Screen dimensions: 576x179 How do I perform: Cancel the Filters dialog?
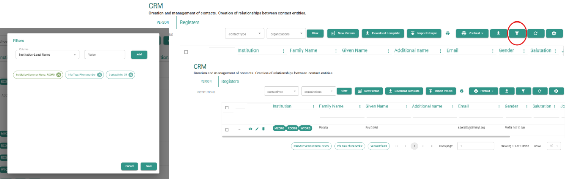coord(129,166)
